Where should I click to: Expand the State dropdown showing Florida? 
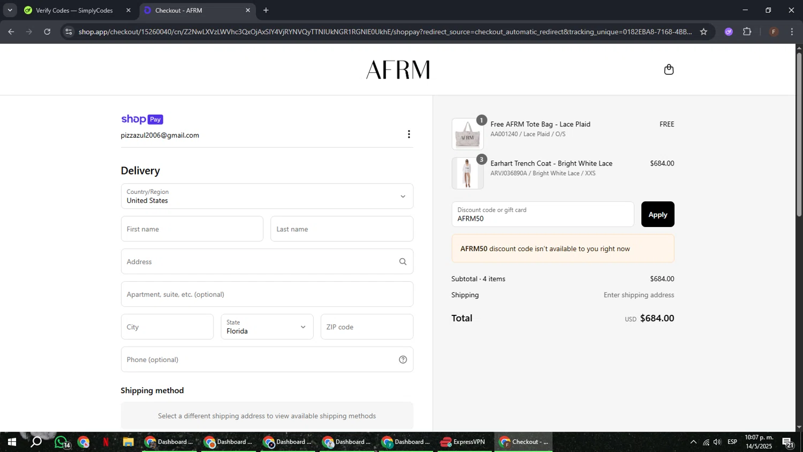coord(267,327)
